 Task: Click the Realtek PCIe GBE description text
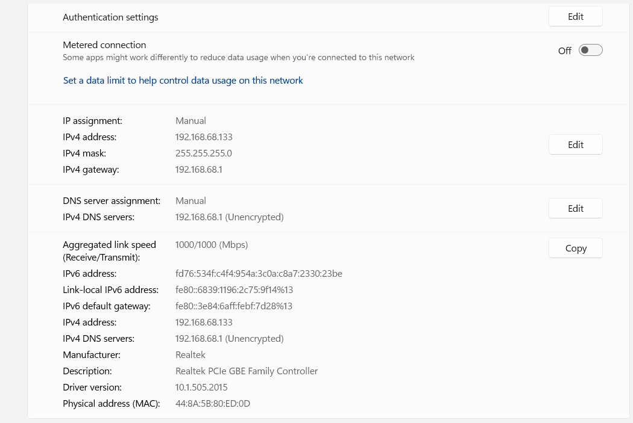246,371
